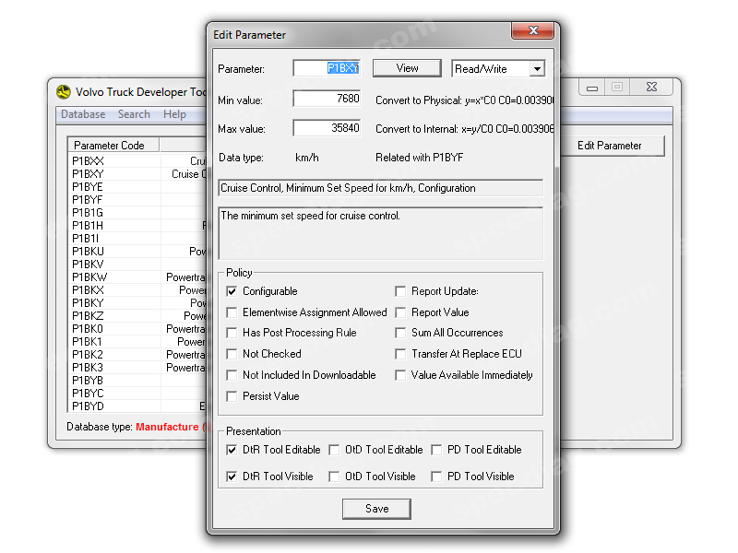This screenshot has width=738, height=553.
Task: Toggle the Configurable checkbox
Action: pos(232,291)
